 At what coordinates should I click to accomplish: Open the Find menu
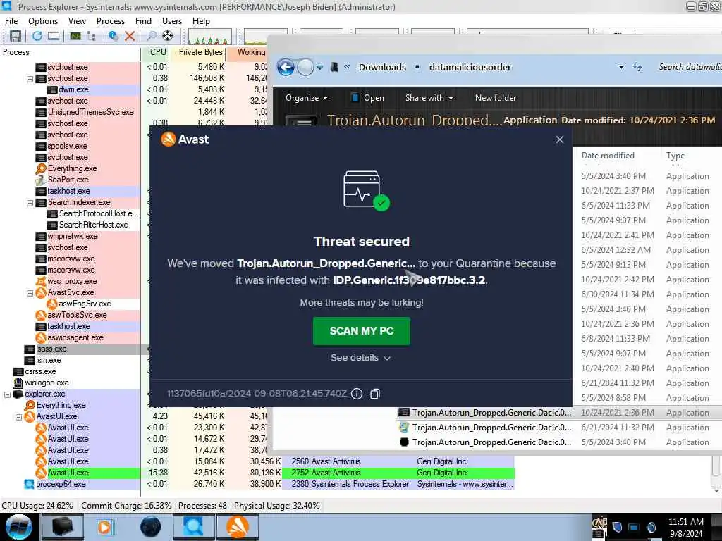coord(143,21)
